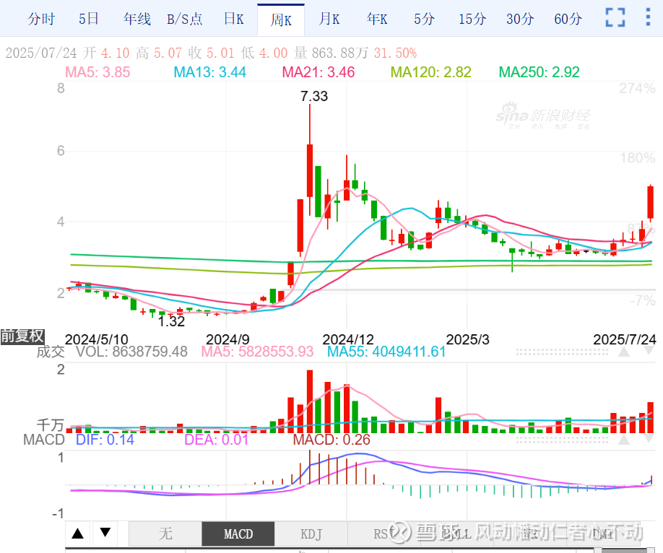Open the fullscreen chart view icon
Image resolution: width=663 pixels, height=553 pixels.
click(615, 18)
